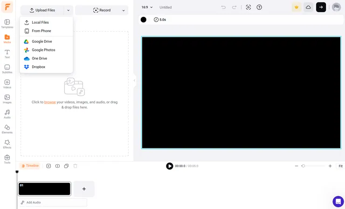Toggle the Timeline view button
The height and width of the screenshot is (209, 345).
tap(30, 166)
